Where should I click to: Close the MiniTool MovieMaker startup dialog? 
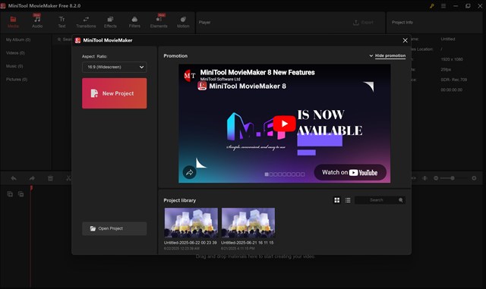[405, 40]
